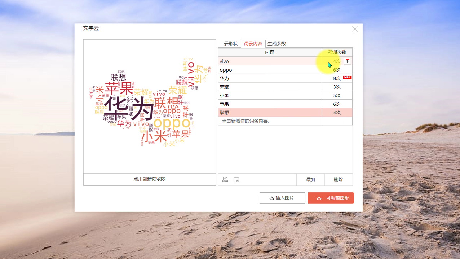Click the raise-emphasis arrow icon in vivo row

click(347, 62)
